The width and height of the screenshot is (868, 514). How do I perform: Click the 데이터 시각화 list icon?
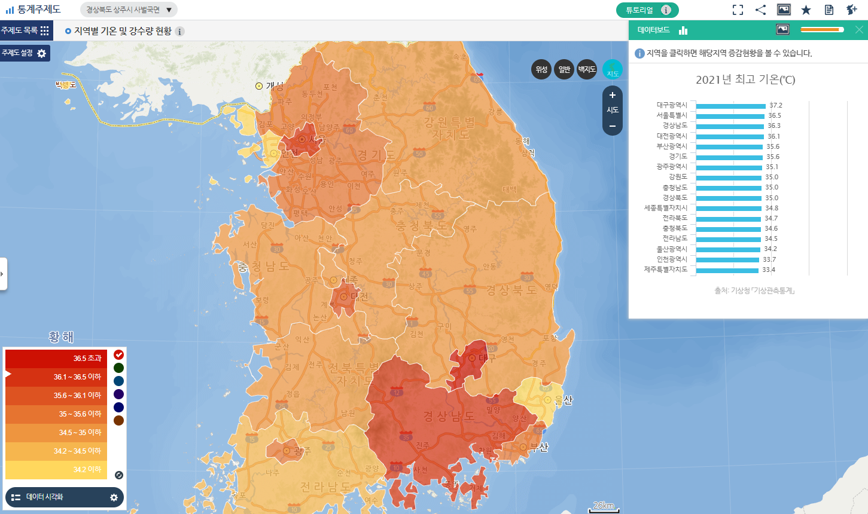pos(16,497)
